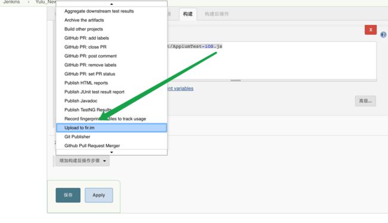
Task: Pick Github Pull Request Merger
Action: tap(112, 146)
